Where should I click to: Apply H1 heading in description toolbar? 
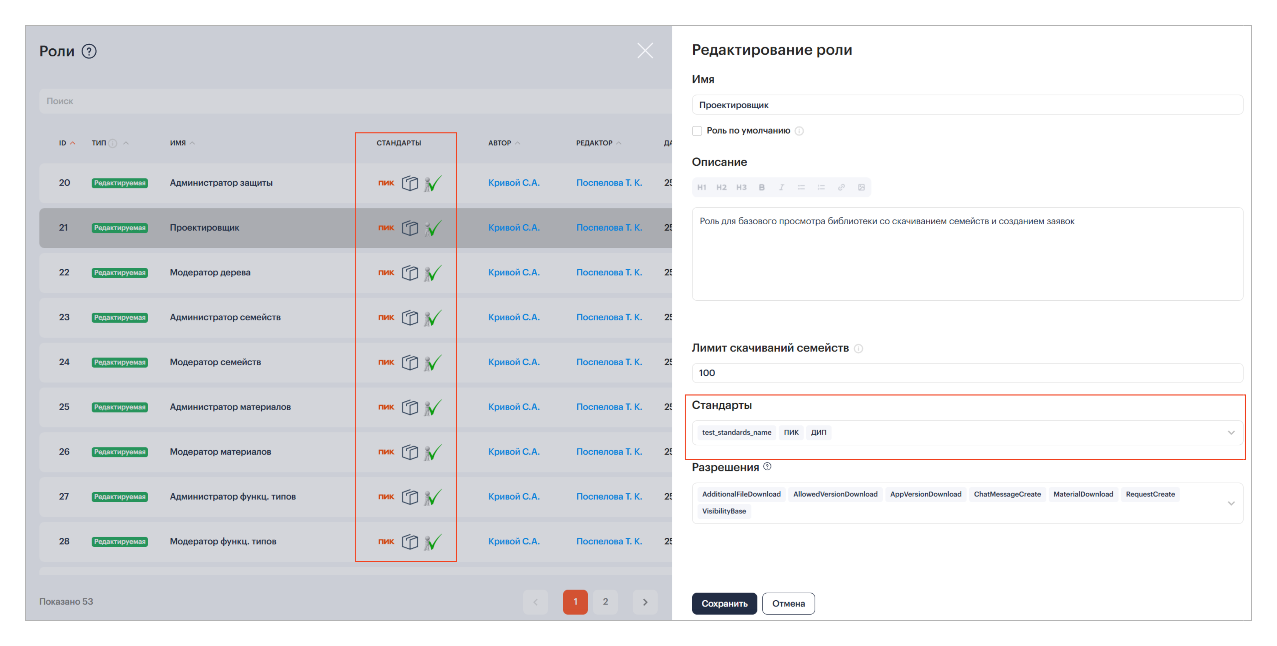(x=702, y=187)
